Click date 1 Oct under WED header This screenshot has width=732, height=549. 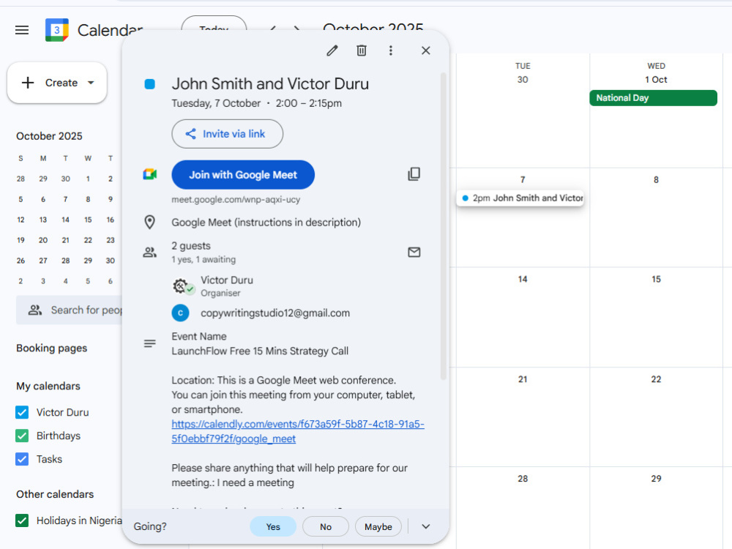656,80
